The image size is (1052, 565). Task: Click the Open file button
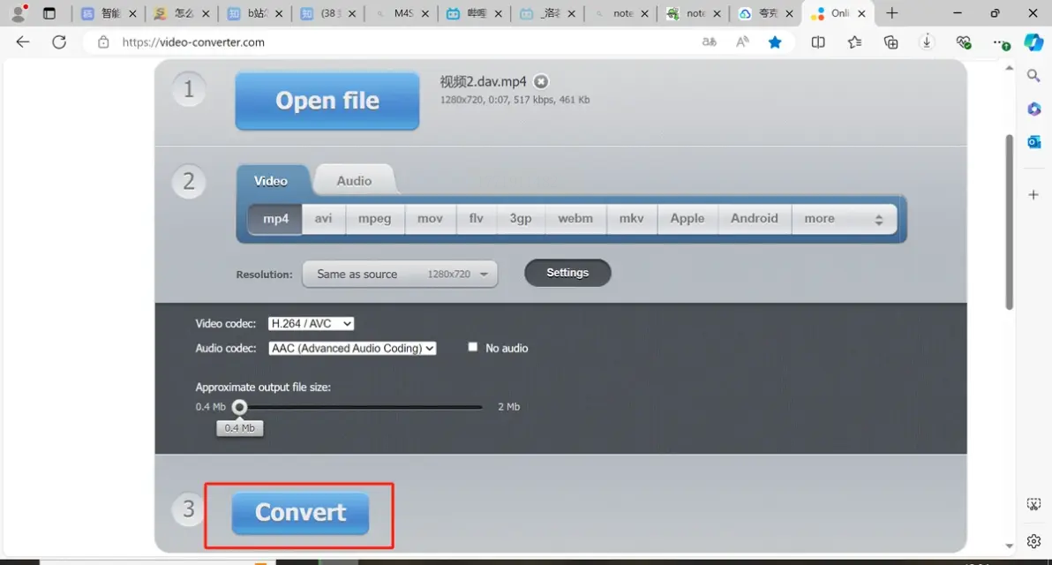[327, 101]
